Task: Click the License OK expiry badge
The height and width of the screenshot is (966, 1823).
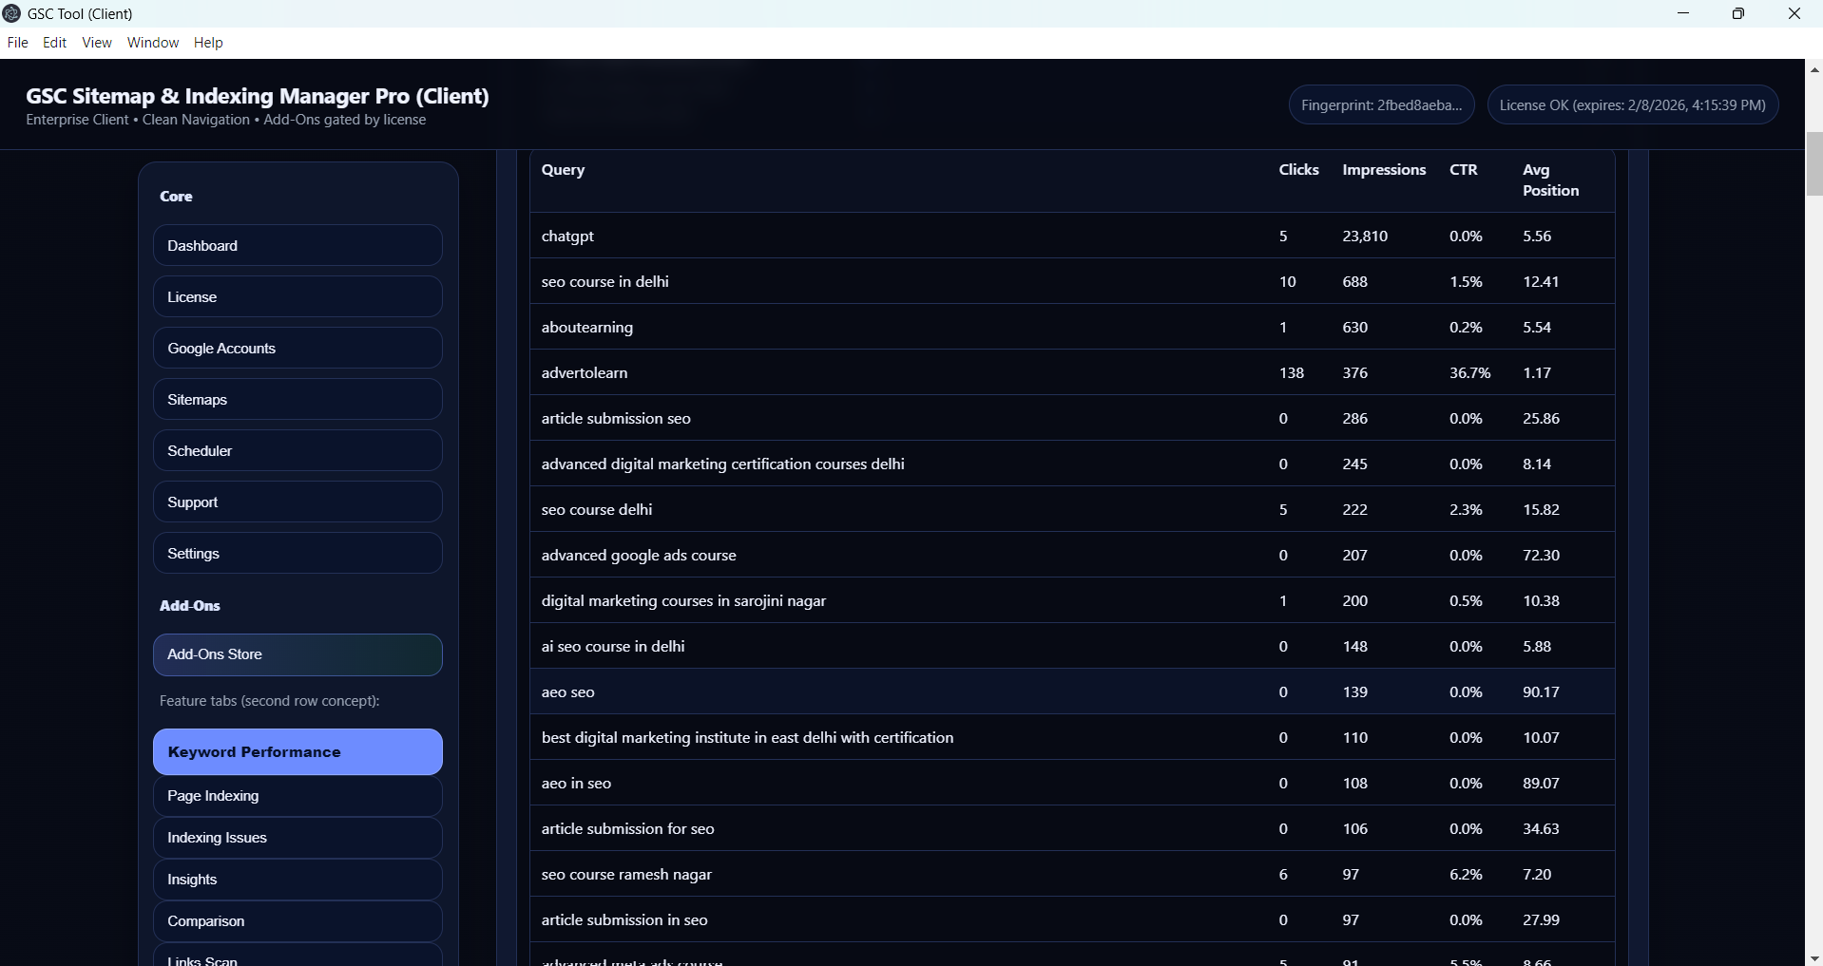Action: click(1632, 105)
